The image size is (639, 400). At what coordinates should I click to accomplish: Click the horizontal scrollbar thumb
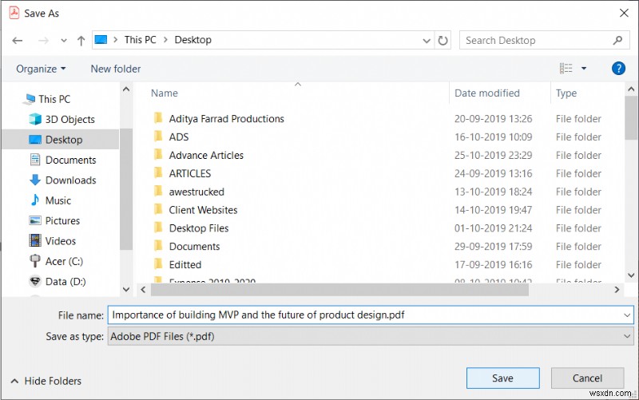[339, 290]
